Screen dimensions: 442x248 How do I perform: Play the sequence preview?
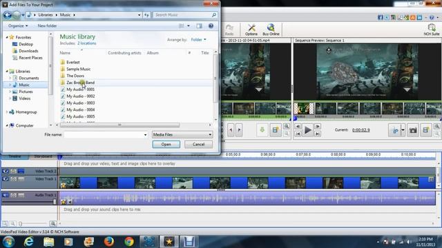pos(307,130)
